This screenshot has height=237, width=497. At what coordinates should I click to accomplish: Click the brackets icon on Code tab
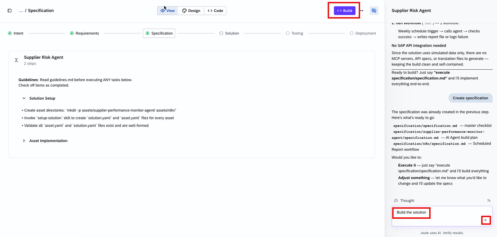click(x=210, y=11)
